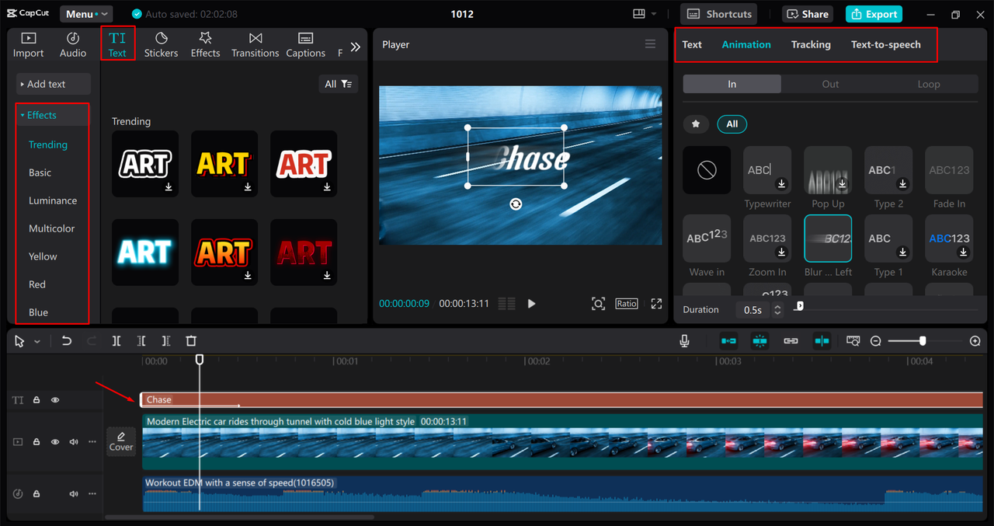994x526 pixels.
Task: Open the Transitions panel
Action: [x=255, y=45]
